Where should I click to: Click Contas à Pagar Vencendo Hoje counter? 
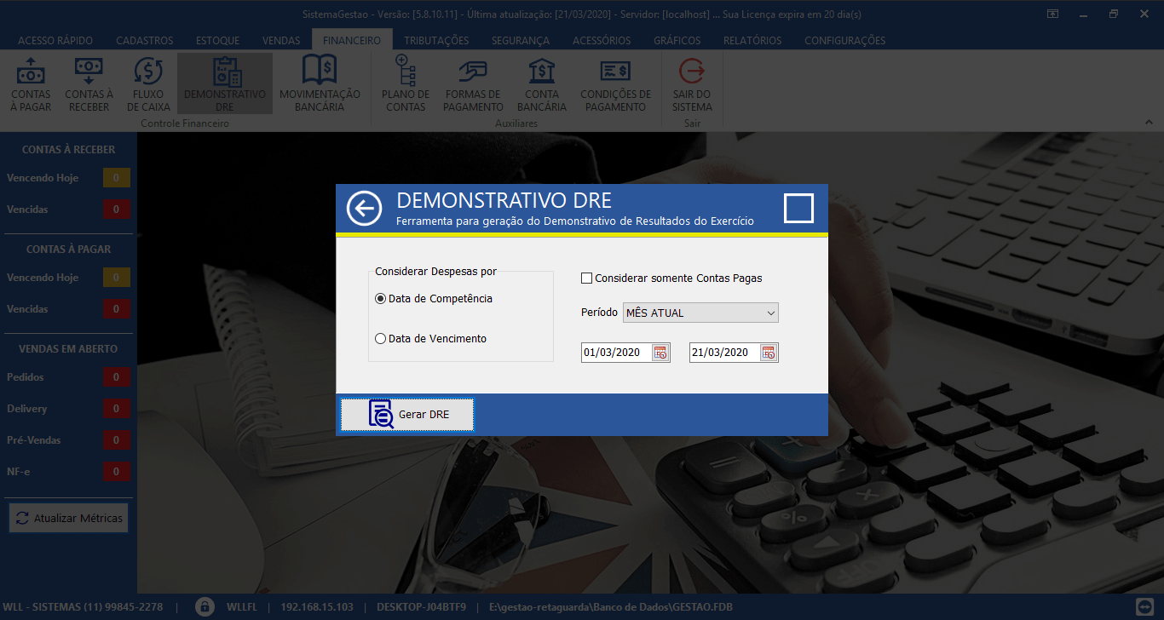(x=117, y=278)
